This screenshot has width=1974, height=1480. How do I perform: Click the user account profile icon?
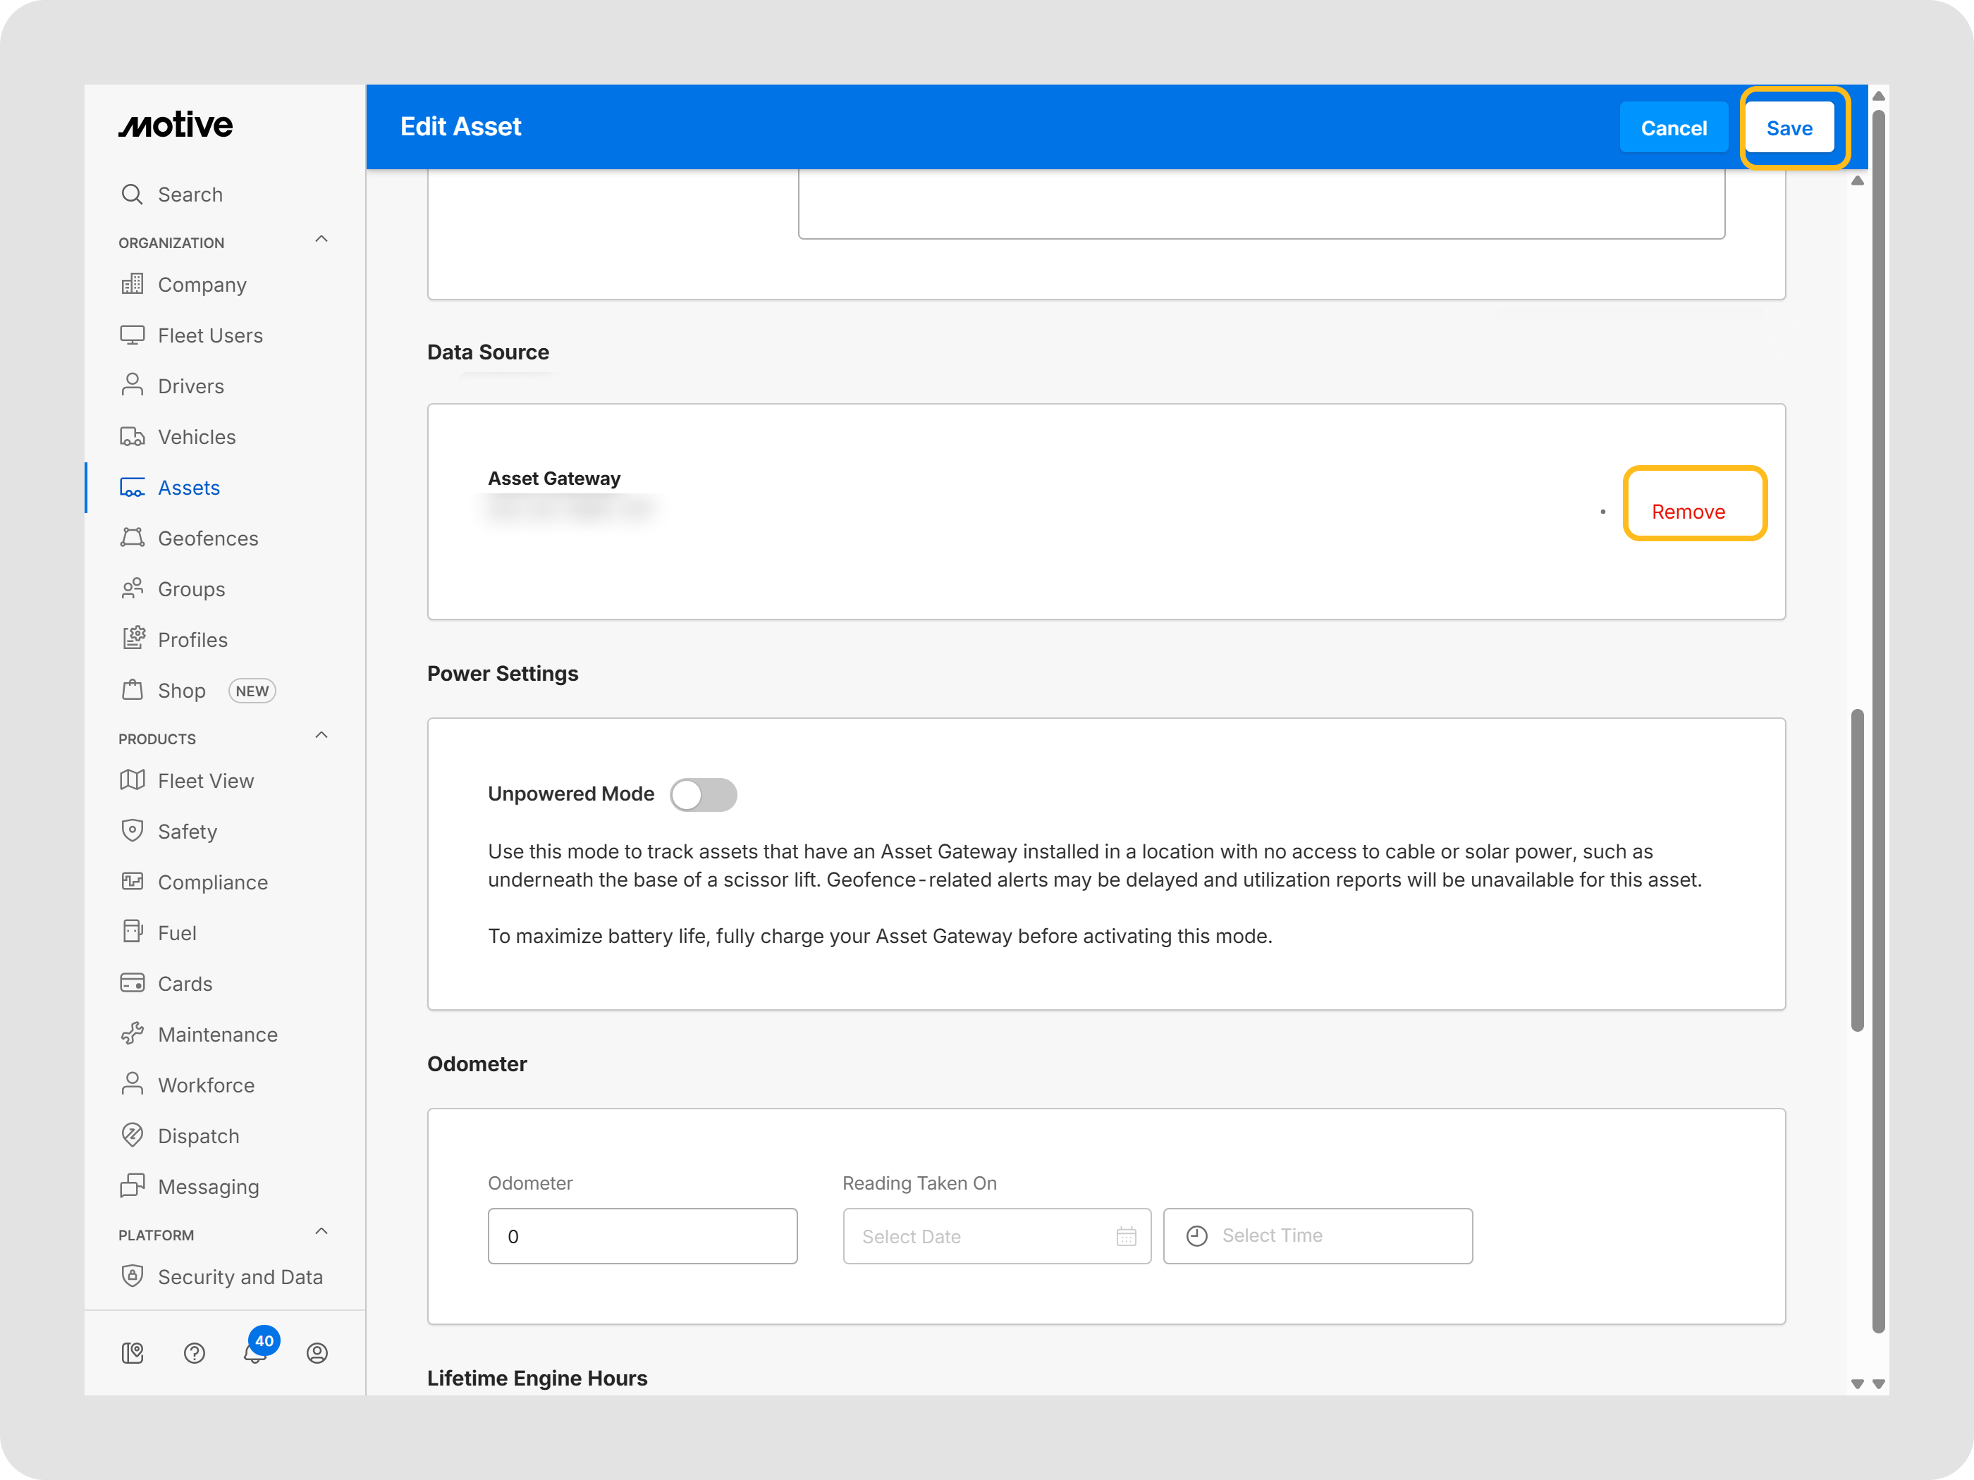pos(317,1353)
